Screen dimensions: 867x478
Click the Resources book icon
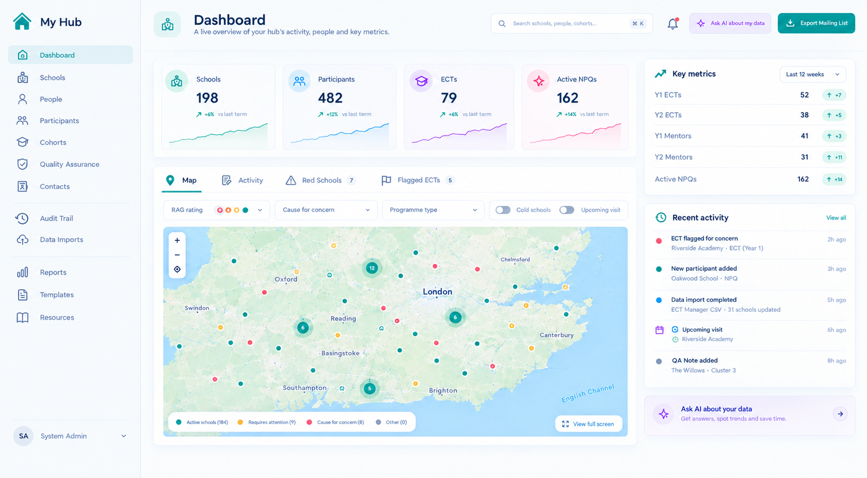[23, 317]
